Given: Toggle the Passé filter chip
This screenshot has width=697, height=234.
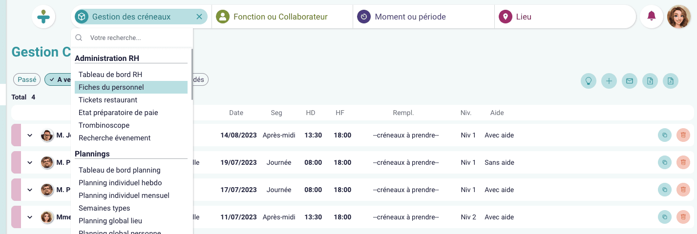Looking at the screenshot, I should 27,79.
